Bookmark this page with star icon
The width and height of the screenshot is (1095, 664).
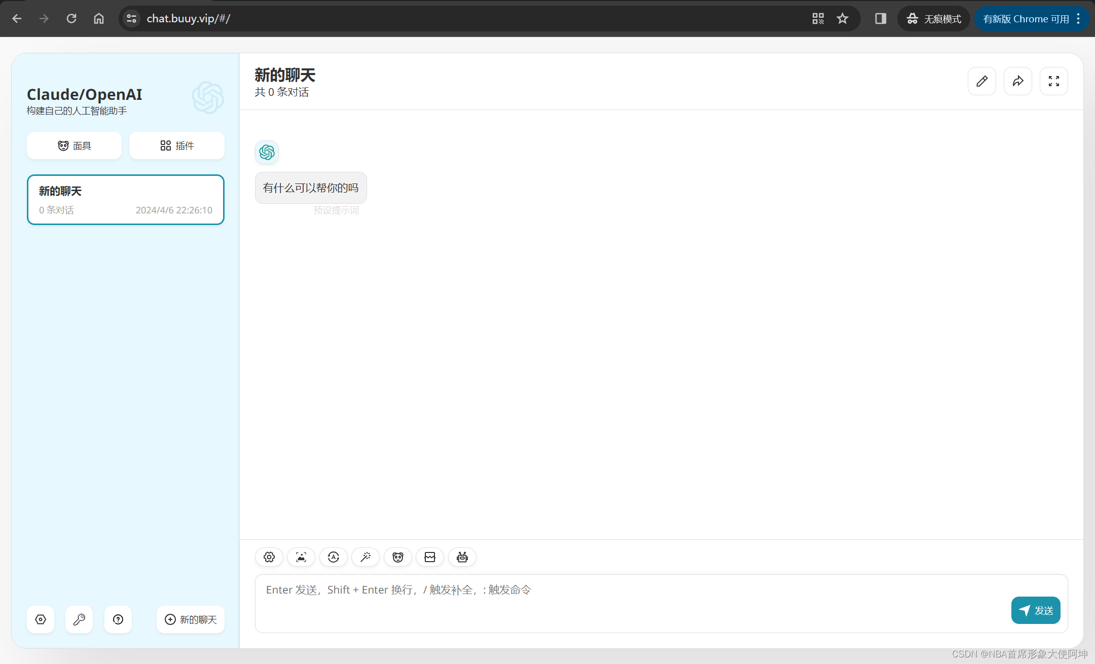point(843,19)
